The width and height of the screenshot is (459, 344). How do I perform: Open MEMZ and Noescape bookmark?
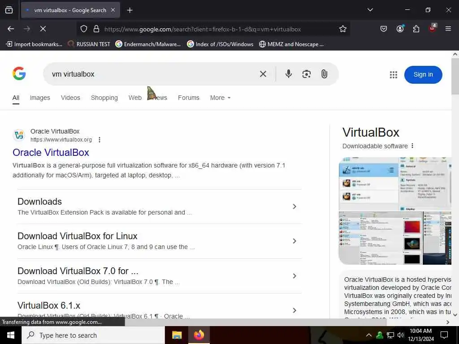pos(291,44)
